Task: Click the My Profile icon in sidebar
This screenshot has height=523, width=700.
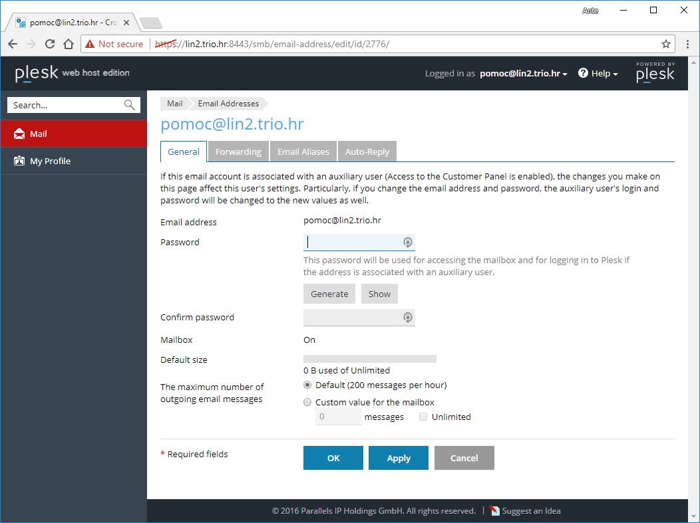Action: (19, 161)
